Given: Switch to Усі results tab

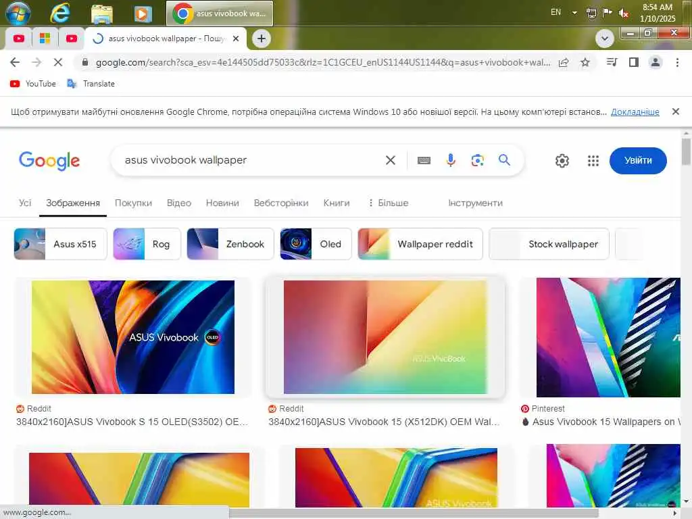Looking at the screenshot, I should tap(25, 203).
